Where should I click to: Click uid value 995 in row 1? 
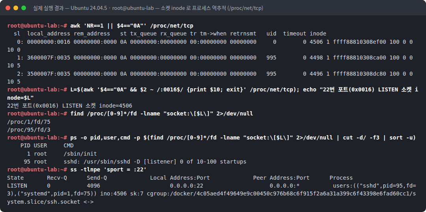pos(271,58)
